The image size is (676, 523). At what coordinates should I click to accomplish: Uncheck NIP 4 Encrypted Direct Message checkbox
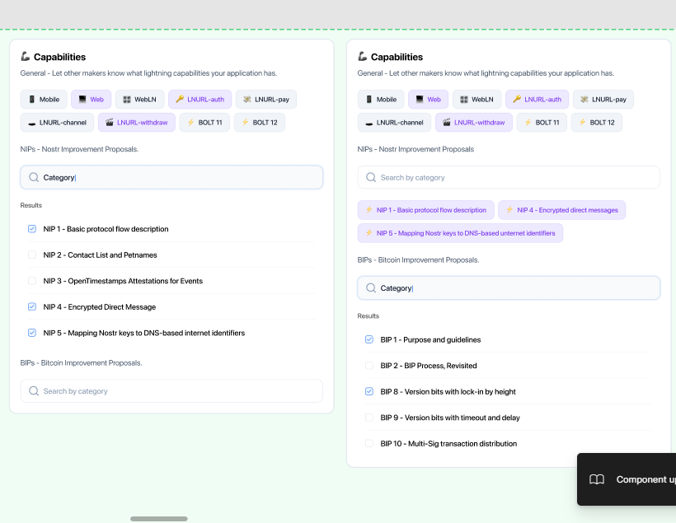click(32, 306)
